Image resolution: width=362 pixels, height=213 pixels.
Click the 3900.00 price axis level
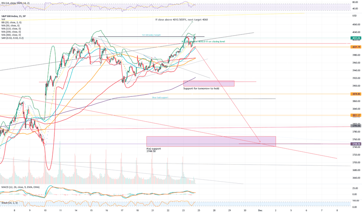click(x=356, y=86)
